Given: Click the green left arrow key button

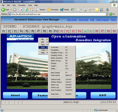Looking at the screenshot, I should pos(85,31).
